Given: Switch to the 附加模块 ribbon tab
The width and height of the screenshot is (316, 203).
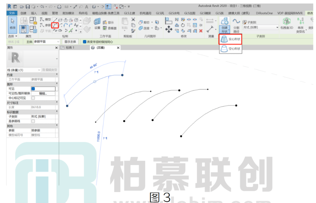Looking at the screenshot, I should click(x=68, y=13).
